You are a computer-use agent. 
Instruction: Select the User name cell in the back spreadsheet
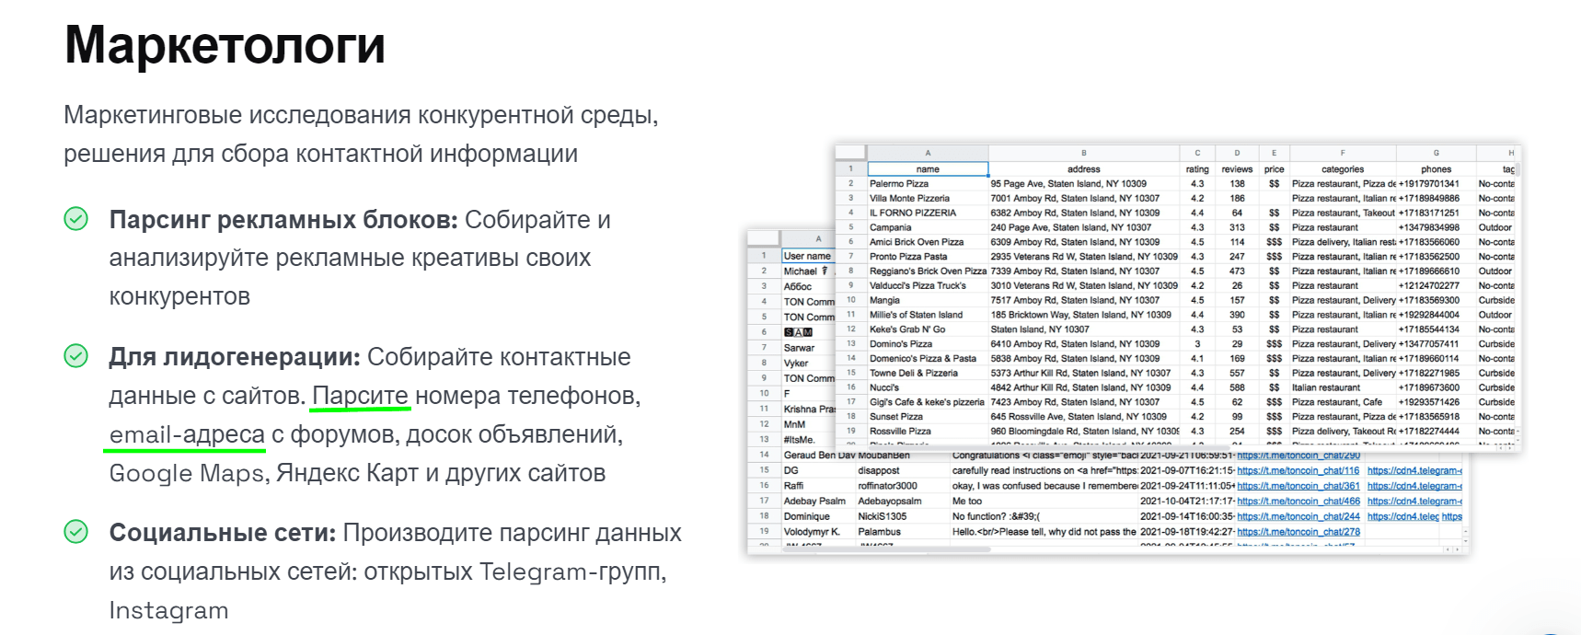point(807,256)
